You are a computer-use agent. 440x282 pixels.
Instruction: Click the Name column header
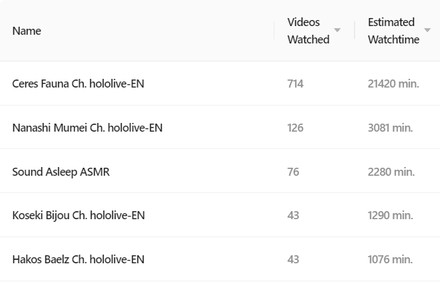coord(27,31)
